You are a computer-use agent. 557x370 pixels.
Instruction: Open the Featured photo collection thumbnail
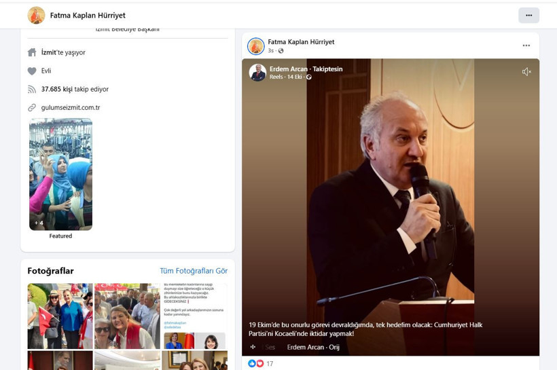[x=60, y=174]
